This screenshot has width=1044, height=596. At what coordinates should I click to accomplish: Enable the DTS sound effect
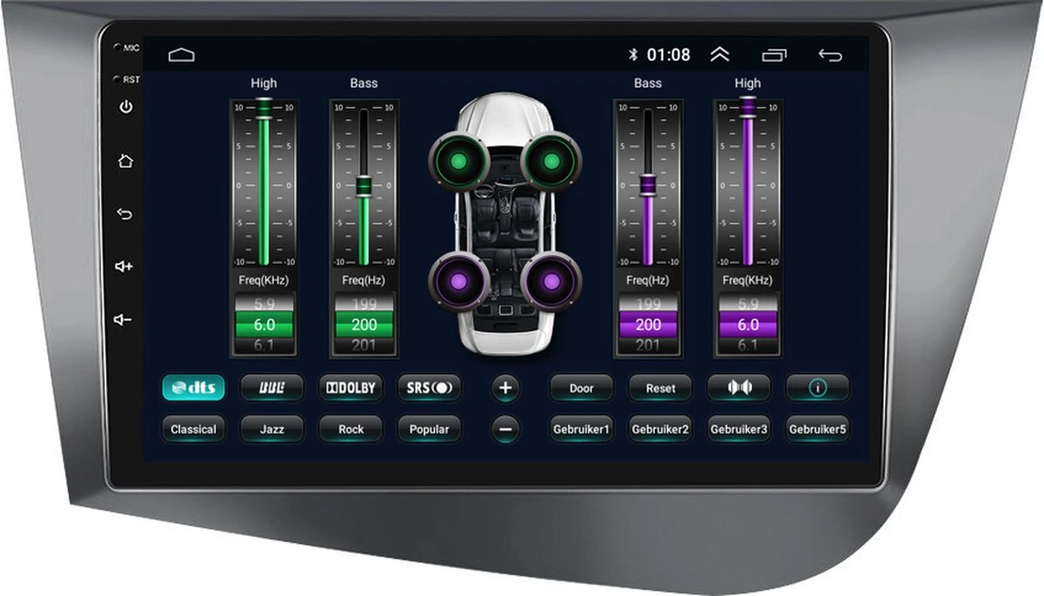[193, 388]
